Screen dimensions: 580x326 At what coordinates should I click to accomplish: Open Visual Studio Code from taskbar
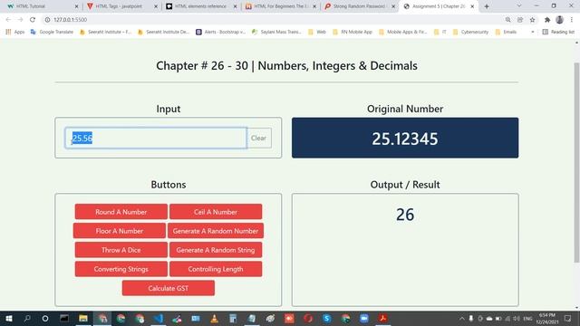click(159, 318)
